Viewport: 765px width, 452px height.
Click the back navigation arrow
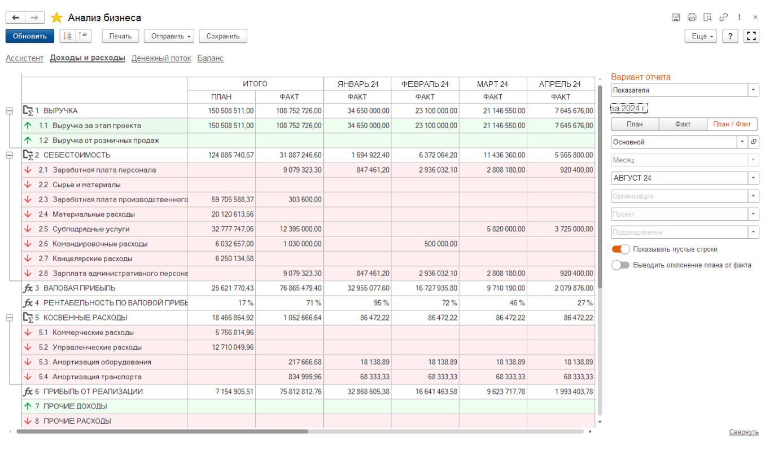pos(15,18)
